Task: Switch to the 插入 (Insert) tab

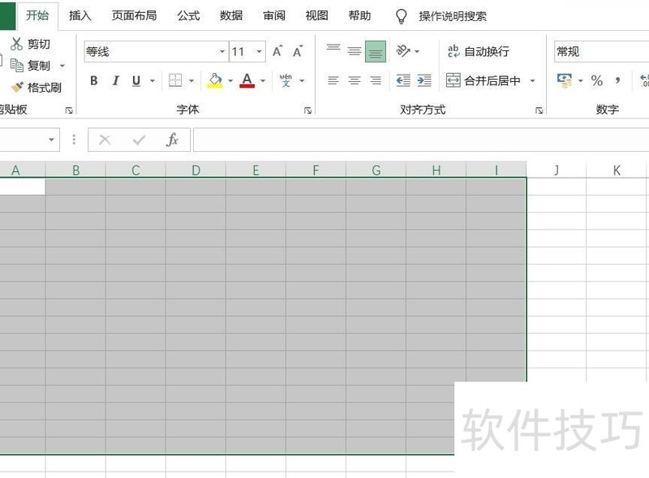Action: pos(80,15)
